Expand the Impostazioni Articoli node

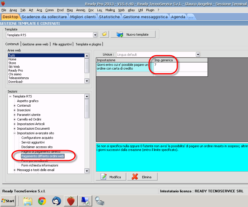click(15, 124)
